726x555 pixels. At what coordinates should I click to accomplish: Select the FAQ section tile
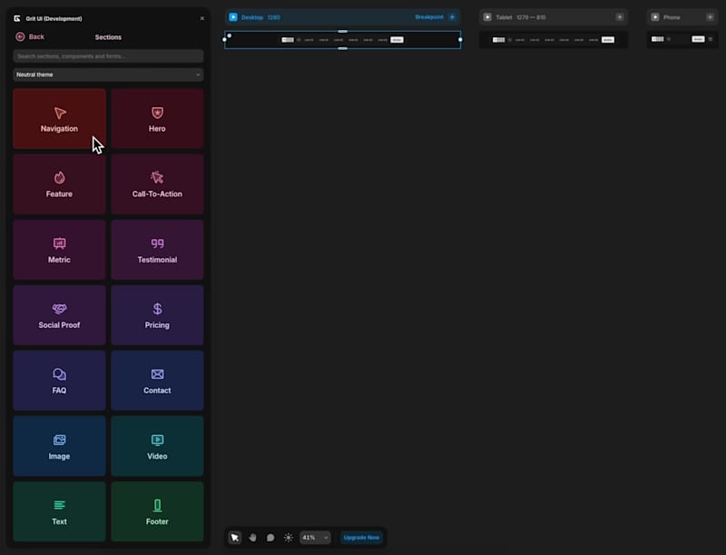pos(58,380)
